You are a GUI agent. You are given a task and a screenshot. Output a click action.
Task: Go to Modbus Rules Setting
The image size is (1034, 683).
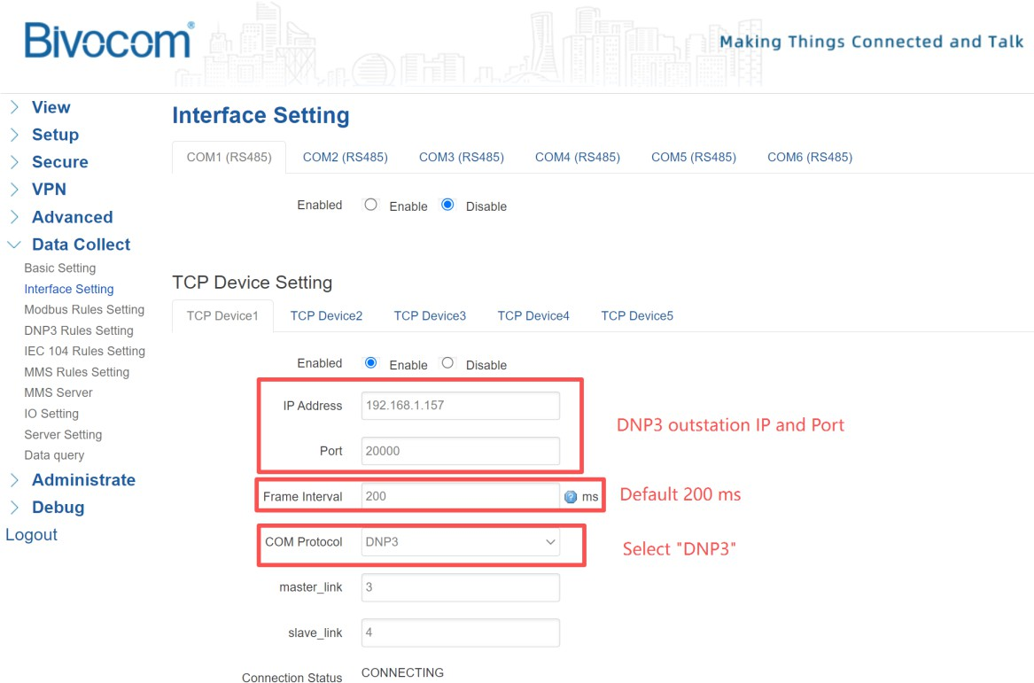click(x=84, y=309)
